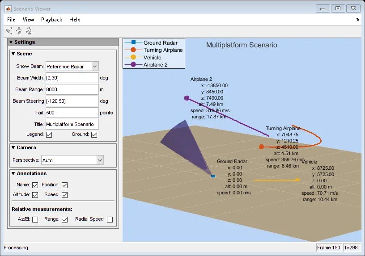Screen dimensions: 365x256
Task: Open the Playback menu
Action: coord(52,20)
